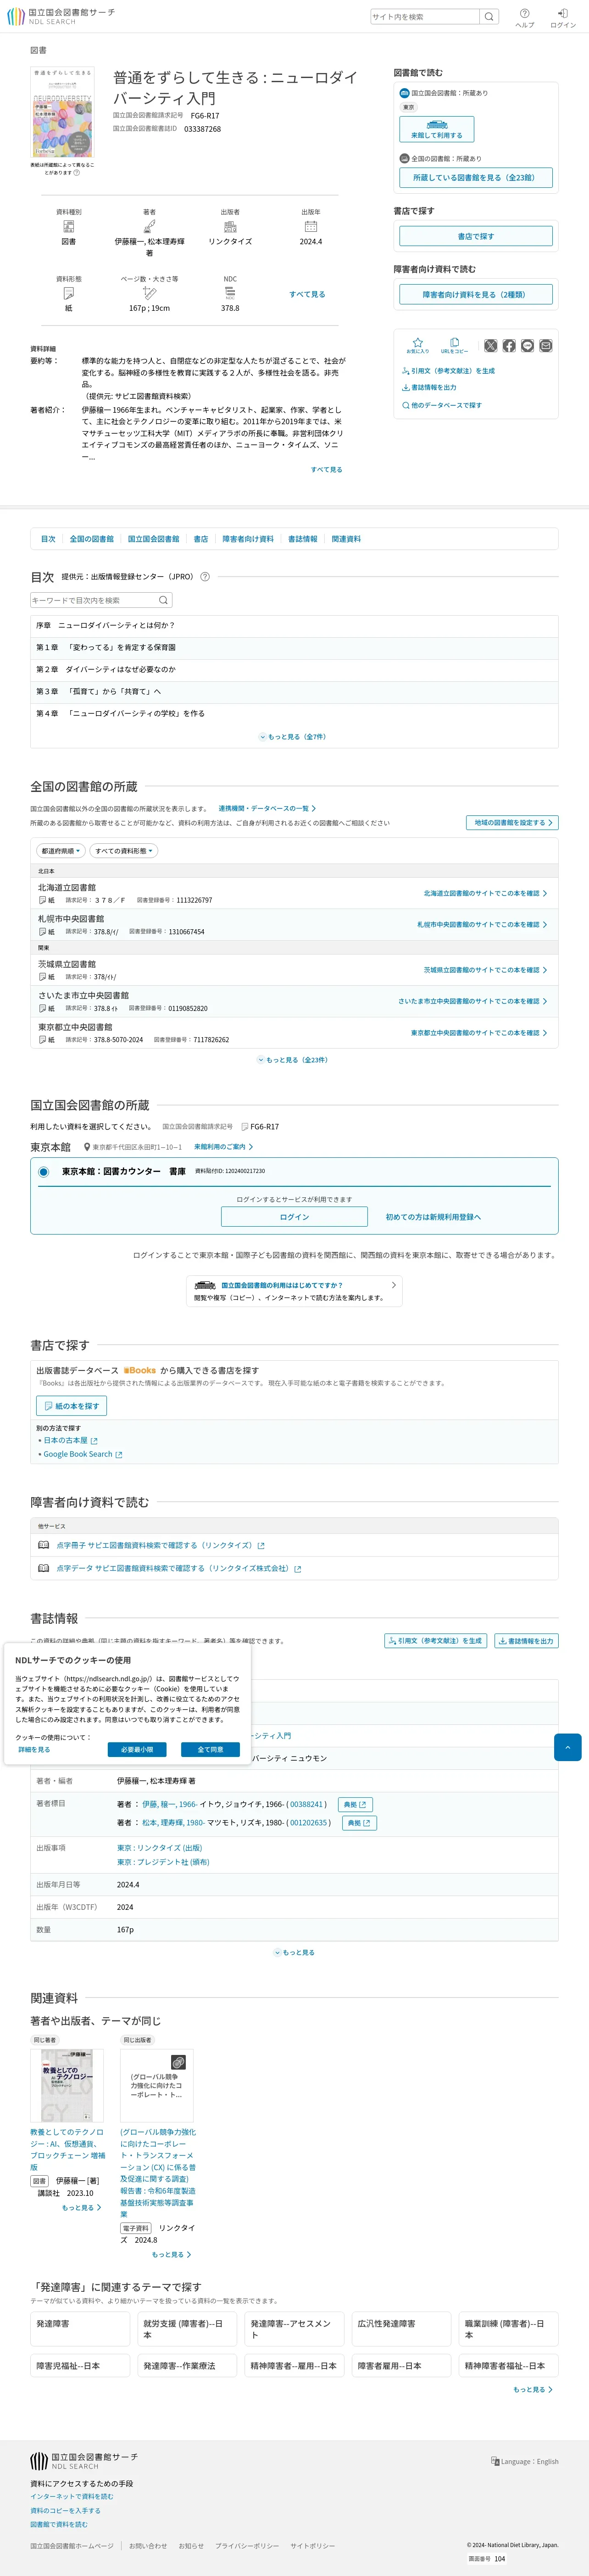Click the ログイン button in the 東京本館 box
This screenshot has height=2576, width=589.
pos(295,1217)
